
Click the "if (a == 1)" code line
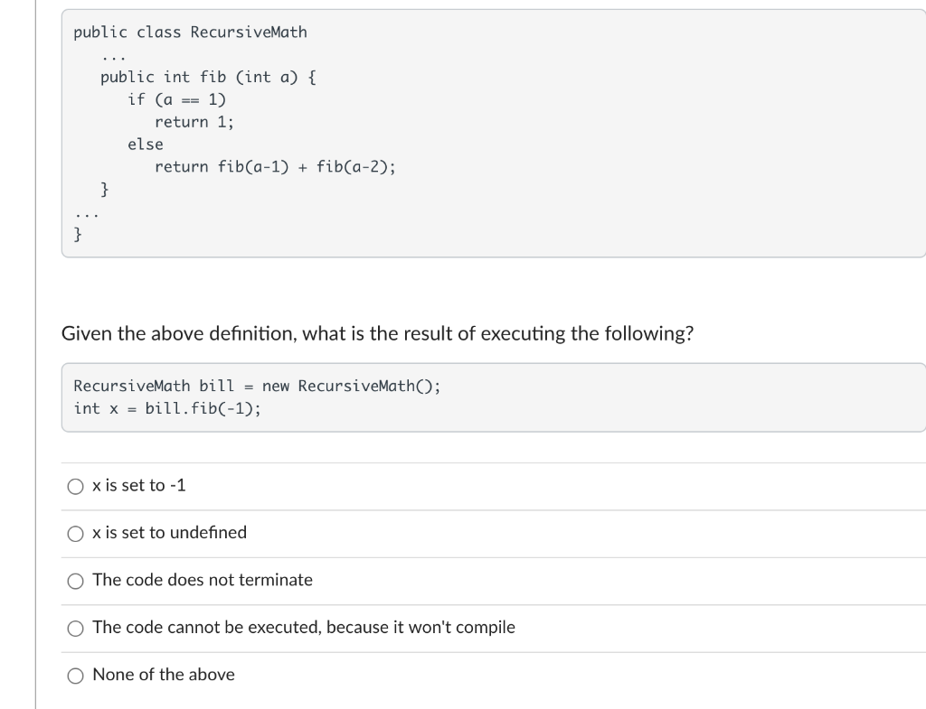[x=176, y=99]
